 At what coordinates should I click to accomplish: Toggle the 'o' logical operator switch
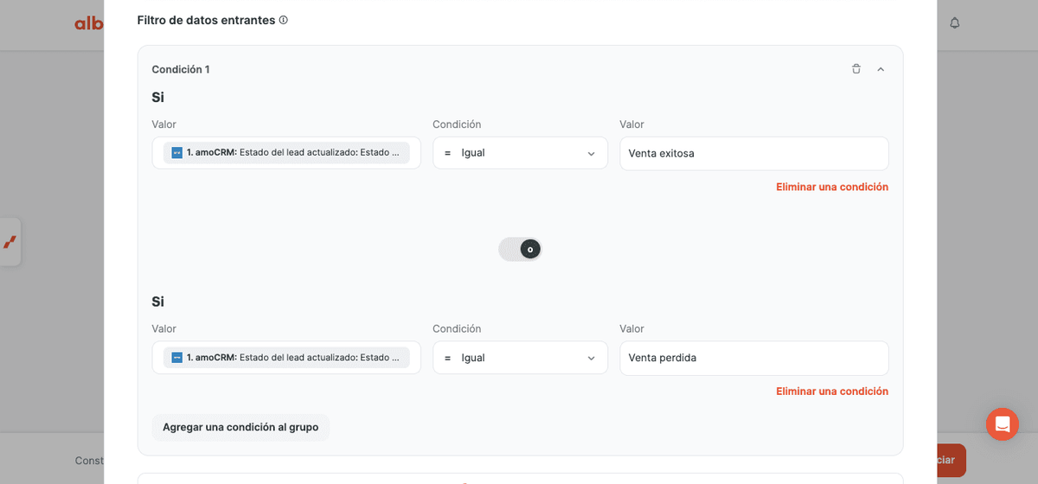[x=520, y=249]
